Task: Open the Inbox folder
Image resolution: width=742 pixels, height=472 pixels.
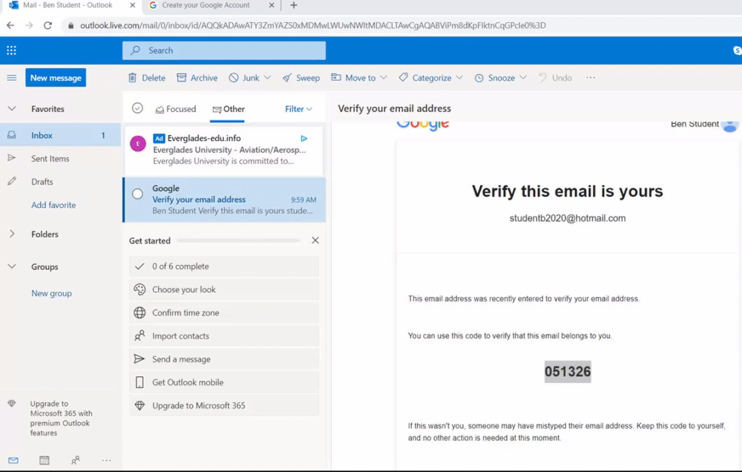Action: point(61,135)
